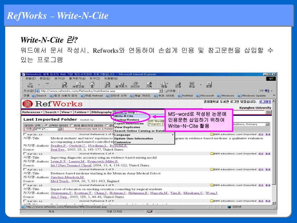The width and height of the screenshot is (297, 223).
Task: Open the 도구(T) menu
Action: point(95,78)
